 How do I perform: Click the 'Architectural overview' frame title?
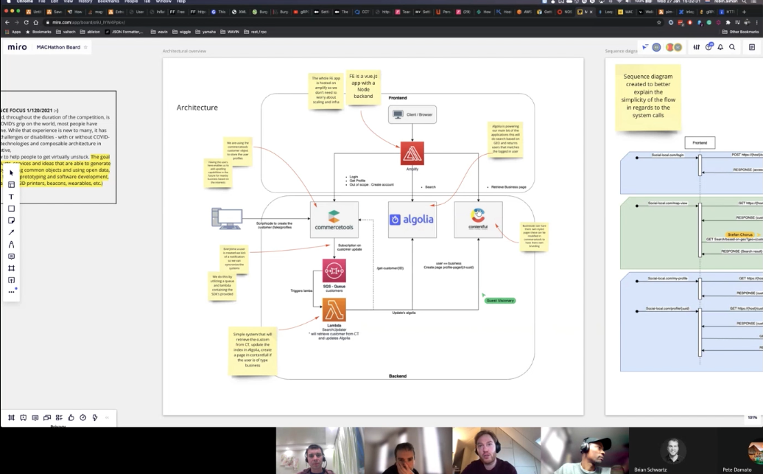tap(184, 51)
